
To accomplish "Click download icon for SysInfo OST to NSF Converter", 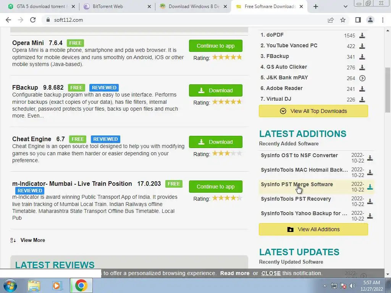I will pyautogui.click(x=370, y=158).
